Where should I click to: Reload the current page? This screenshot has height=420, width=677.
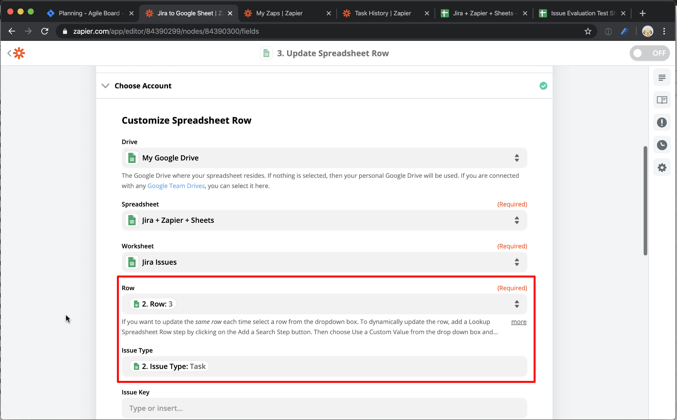[45, 31]
